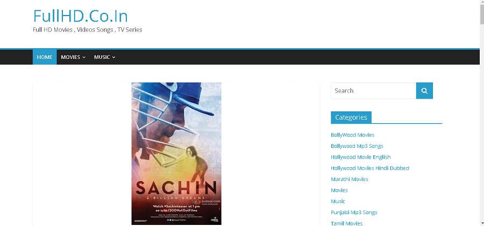The height and width of the screenshot is (226, 484).
Task: Go to the HOME tab
Action: (x=45, y=57)
